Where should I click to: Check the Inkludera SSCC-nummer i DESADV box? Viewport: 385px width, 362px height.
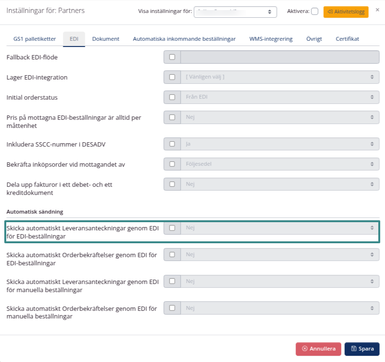(x=172, y=144)
